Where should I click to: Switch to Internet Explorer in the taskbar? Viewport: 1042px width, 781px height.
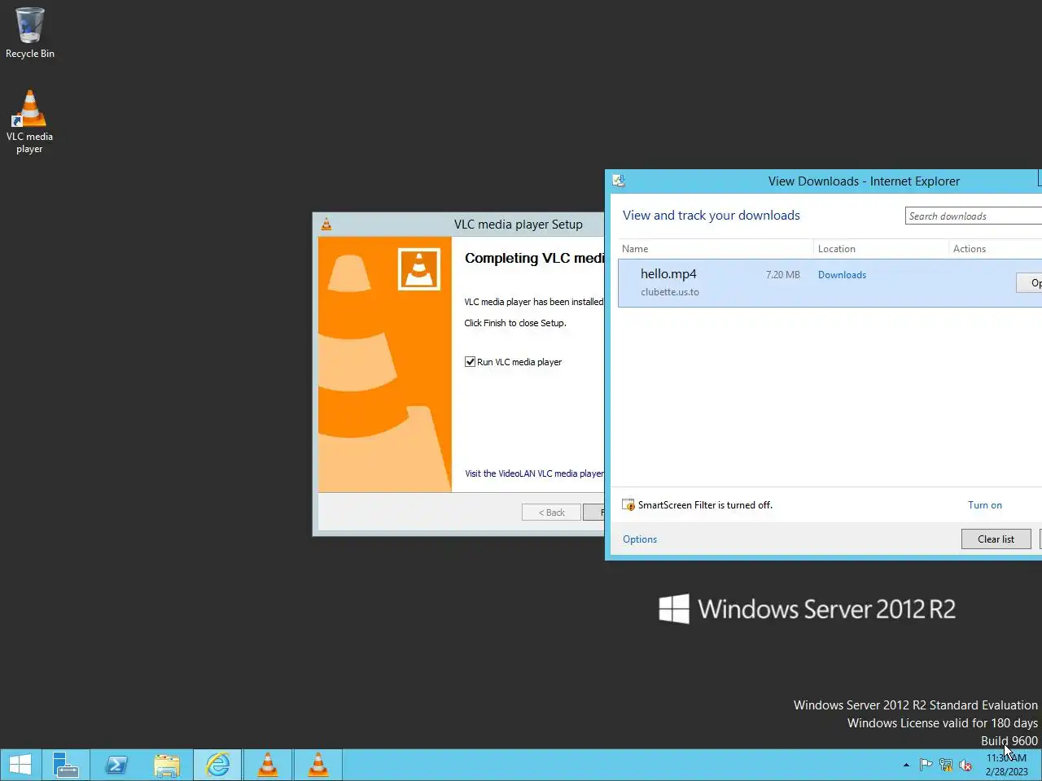coord(217,765)
